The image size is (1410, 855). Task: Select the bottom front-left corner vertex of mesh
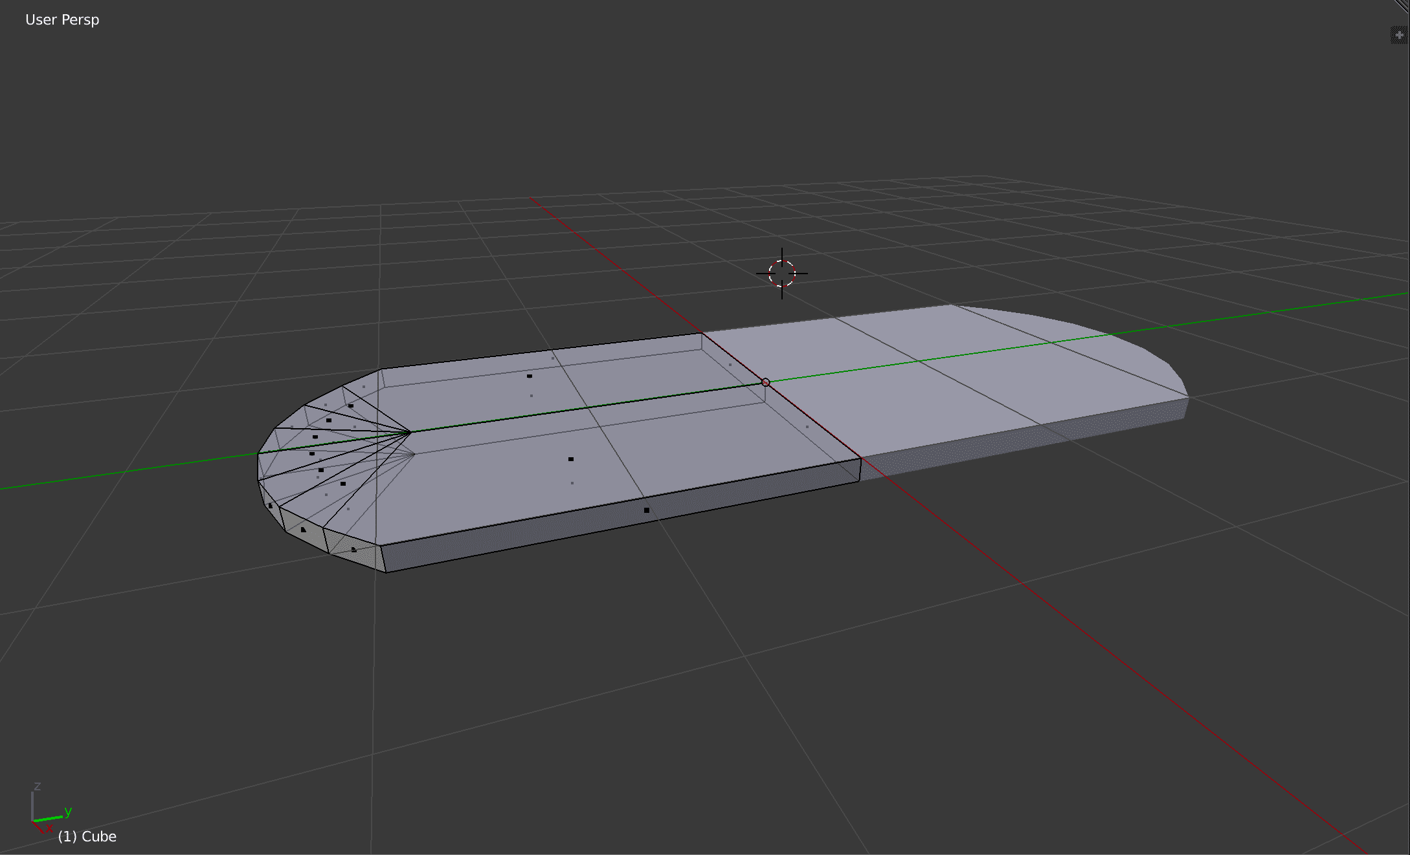[x=386, y=572]
